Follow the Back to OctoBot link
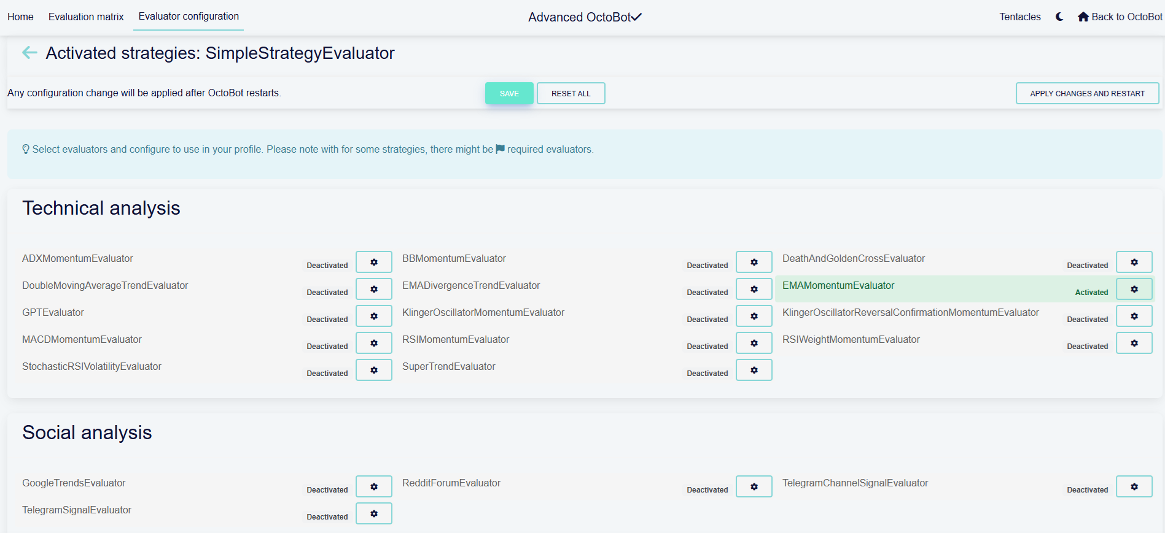This screenshot has height=533, width=1165. click(1120, 17)
